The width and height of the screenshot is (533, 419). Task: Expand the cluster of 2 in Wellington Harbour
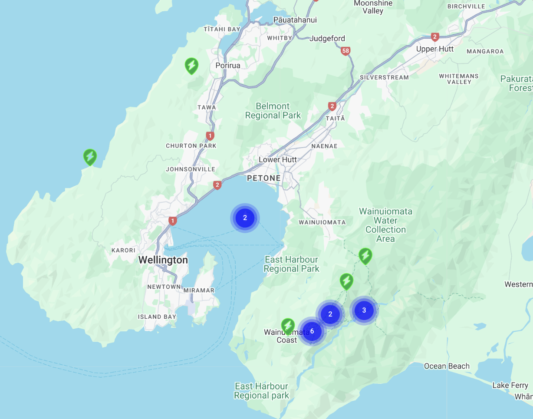(245, 218)
